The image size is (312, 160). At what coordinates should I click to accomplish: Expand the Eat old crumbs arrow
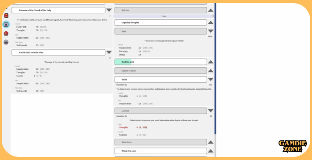point(210,71)
